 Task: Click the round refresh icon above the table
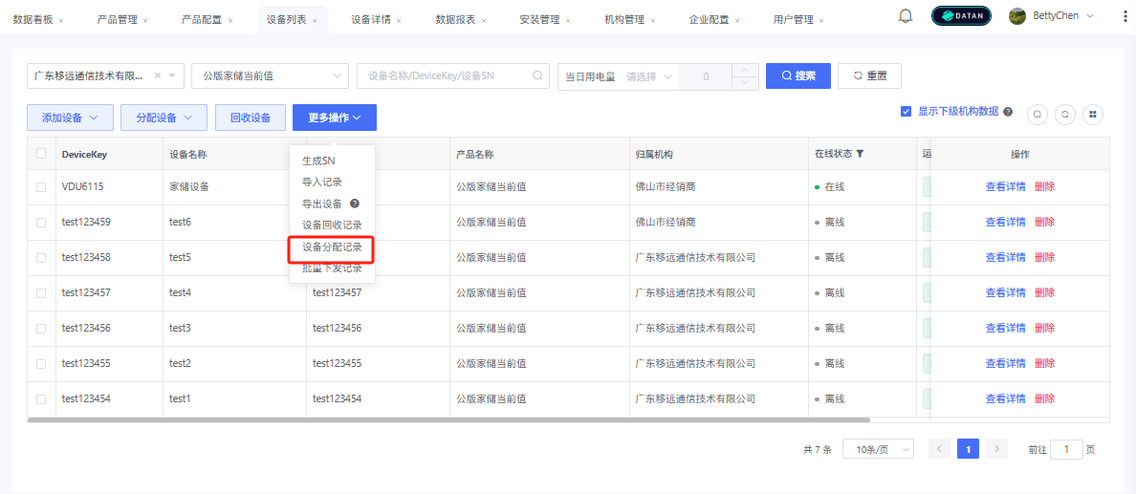point(1064,115)
